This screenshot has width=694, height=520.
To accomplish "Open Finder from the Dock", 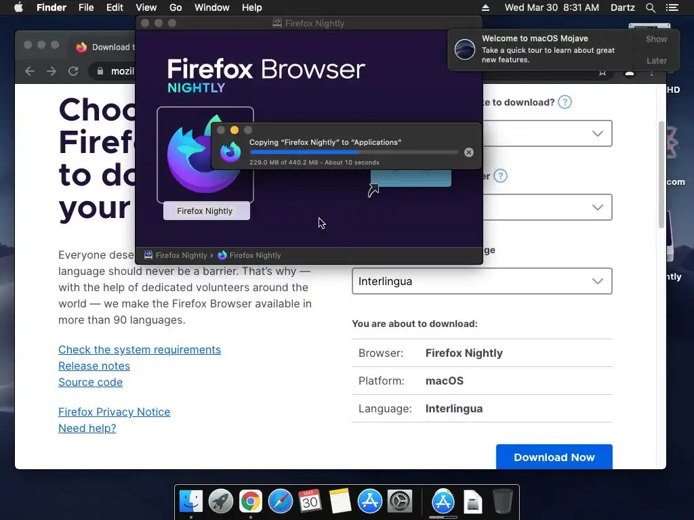I will click(x=190, y=502).
